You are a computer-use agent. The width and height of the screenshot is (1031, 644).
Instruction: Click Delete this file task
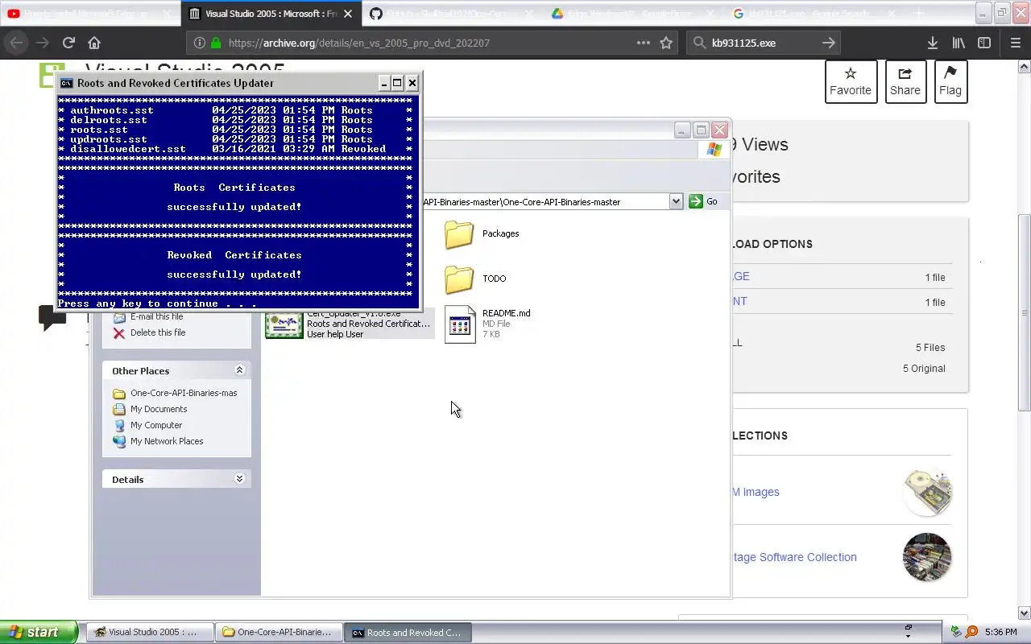click(158, 332)
